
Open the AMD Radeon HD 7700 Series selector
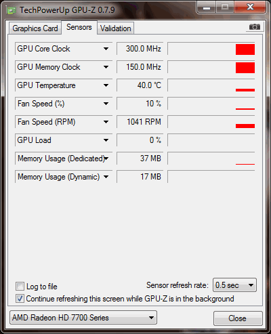[x=83, y=318]
